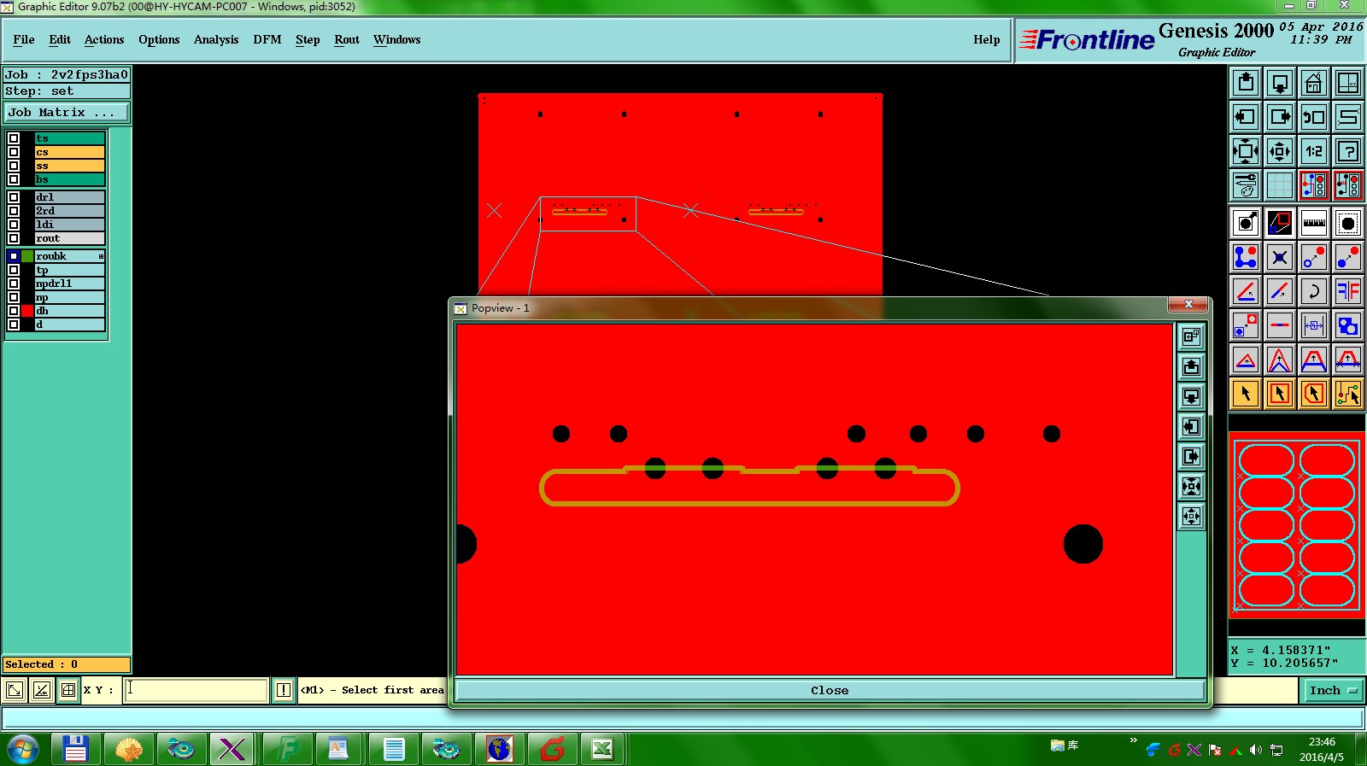Select the net select pointer tool
Viewport: 1367px width, 766px height.
point(1348,394)
